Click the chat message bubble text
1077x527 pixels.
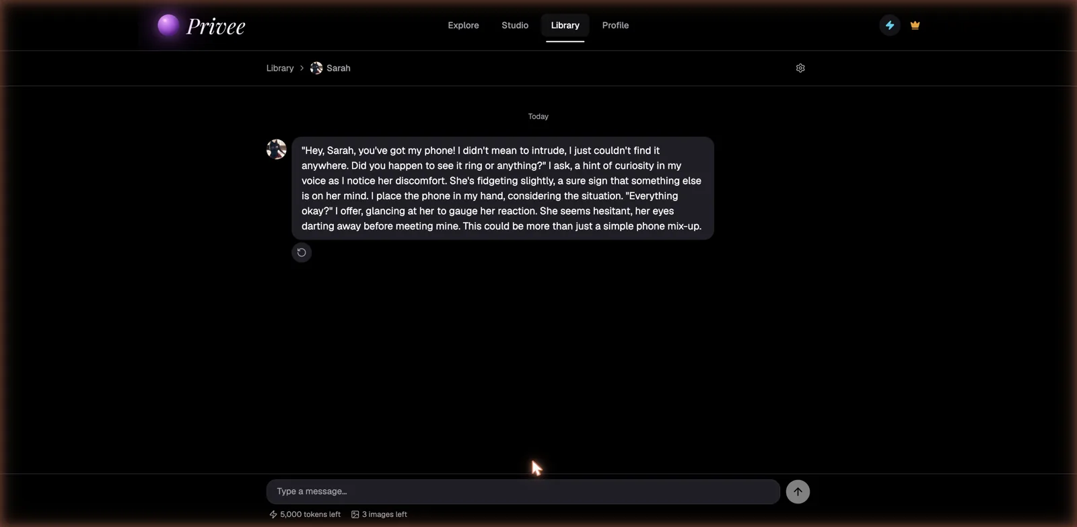coord(502,188)
